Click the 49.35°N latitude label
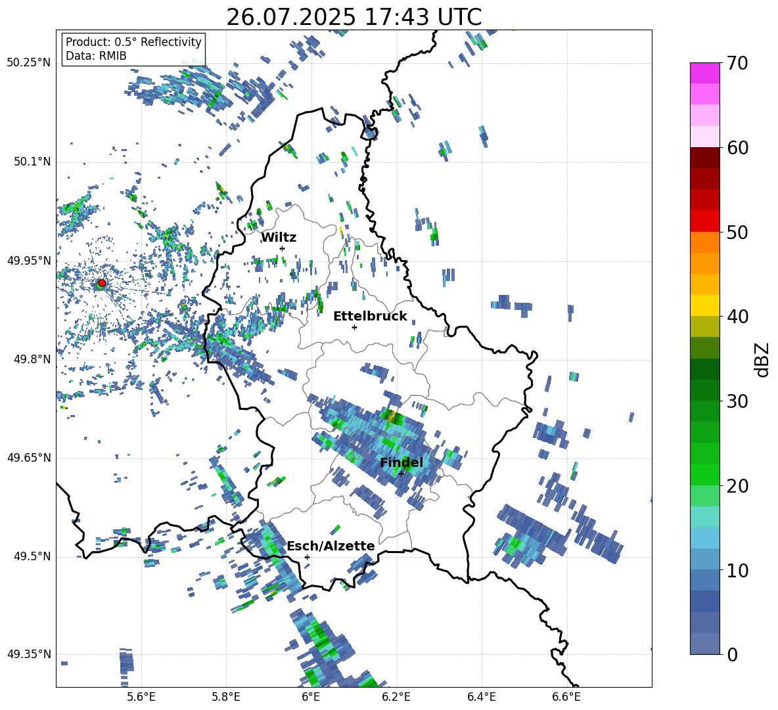Screen dimensions: 778x710 29,654
